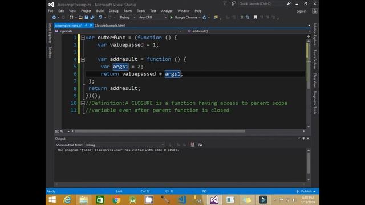Clear all text in the Output window
Image resolution: width=365 pixels, height=205 pixels.
point(193,145)
